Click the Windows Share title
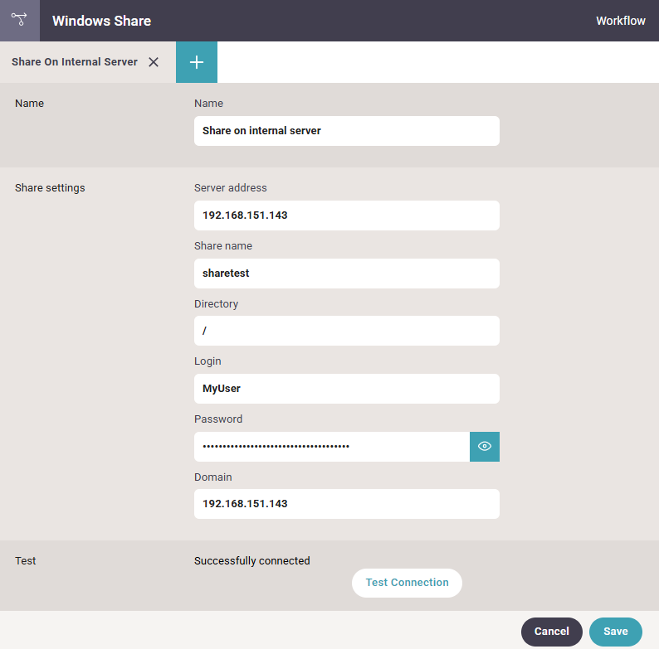This screenshot has height=649, width=659. click(102, 21)
